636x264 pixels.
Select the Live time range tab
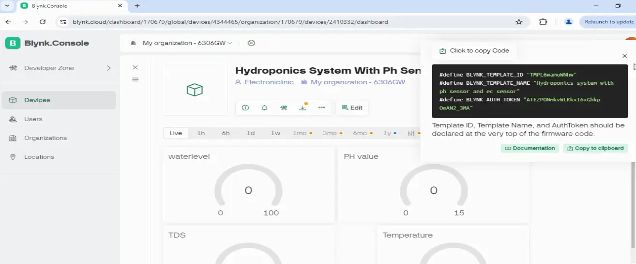176,133
